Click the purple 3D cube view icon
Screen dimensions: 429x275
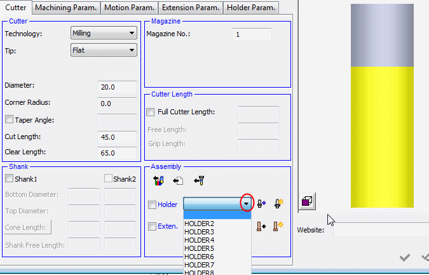point(306,201)
